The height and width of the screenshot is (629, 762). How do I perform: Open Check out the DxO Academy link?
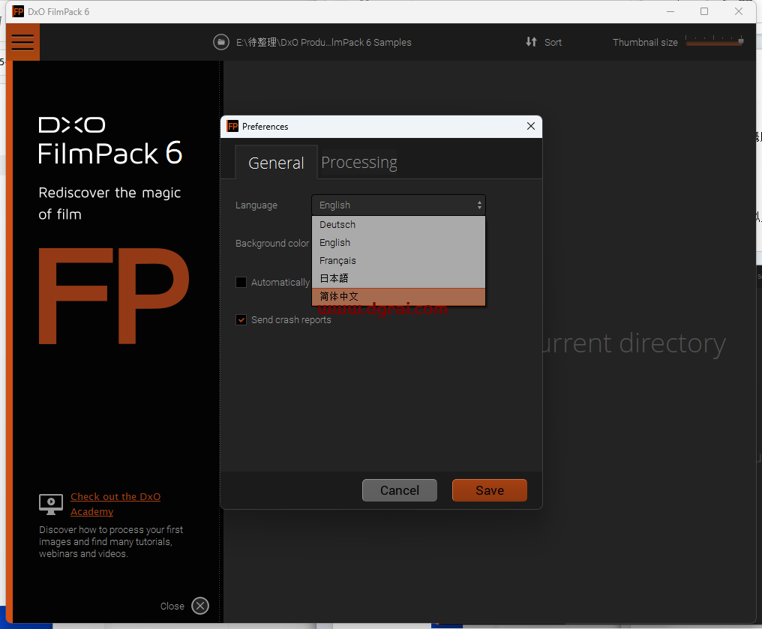tap(115, 504)
